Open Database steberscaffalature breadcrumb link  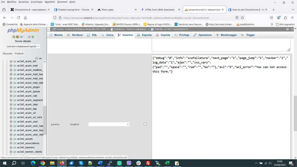coord(130,29)
